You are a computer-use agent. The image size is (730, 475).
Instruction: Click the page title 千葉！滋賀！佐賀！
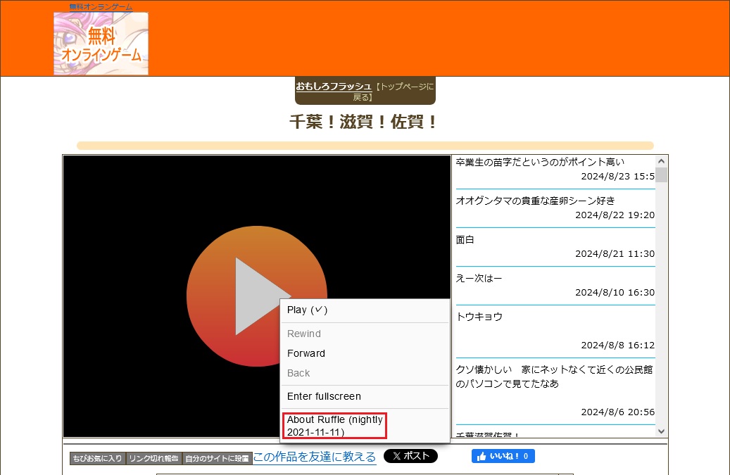point(365,122)
